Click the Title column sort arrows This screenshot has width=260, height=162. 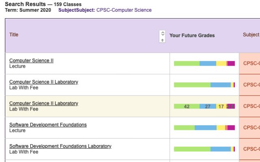(162, 36)
